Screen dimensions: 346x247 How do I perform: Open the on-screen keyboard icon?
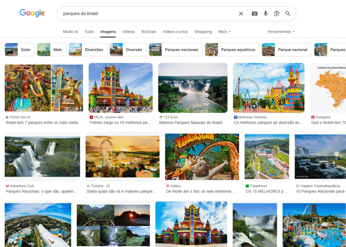coord(254,14)
